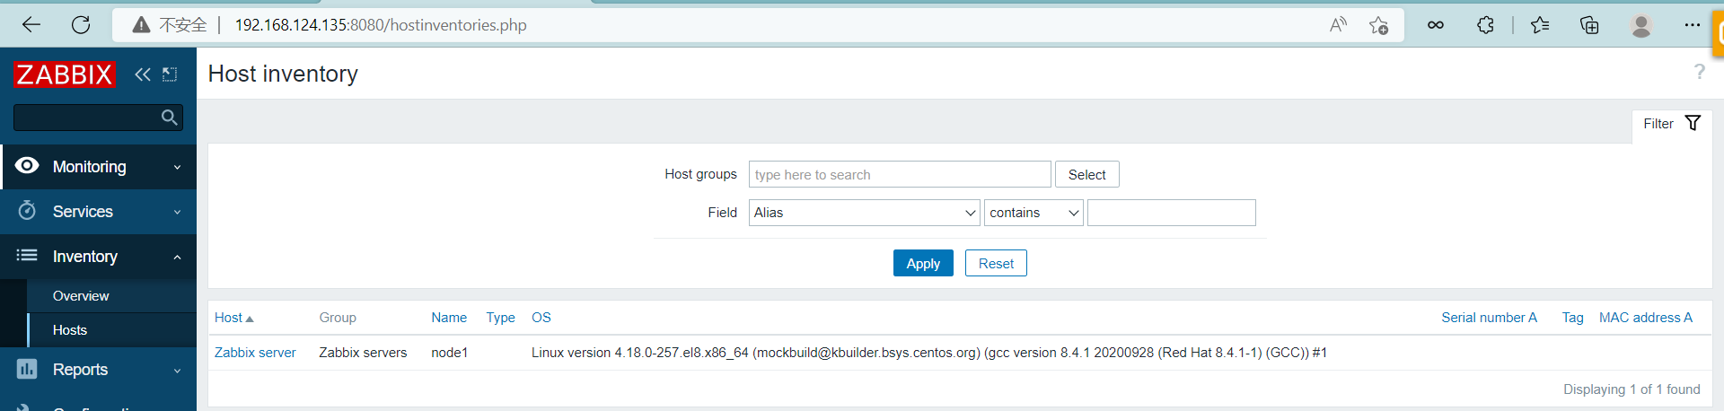Click the Filter funnel icon

tap(1693, 124)
